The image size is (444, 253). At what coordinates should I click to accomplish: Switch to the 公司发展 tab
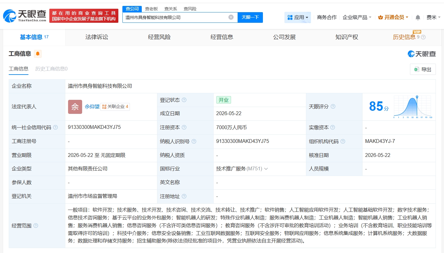[284, 37]
